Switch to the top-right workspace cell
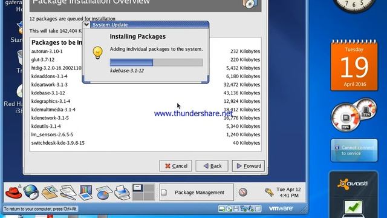387x218 pixels. [149, 188]
